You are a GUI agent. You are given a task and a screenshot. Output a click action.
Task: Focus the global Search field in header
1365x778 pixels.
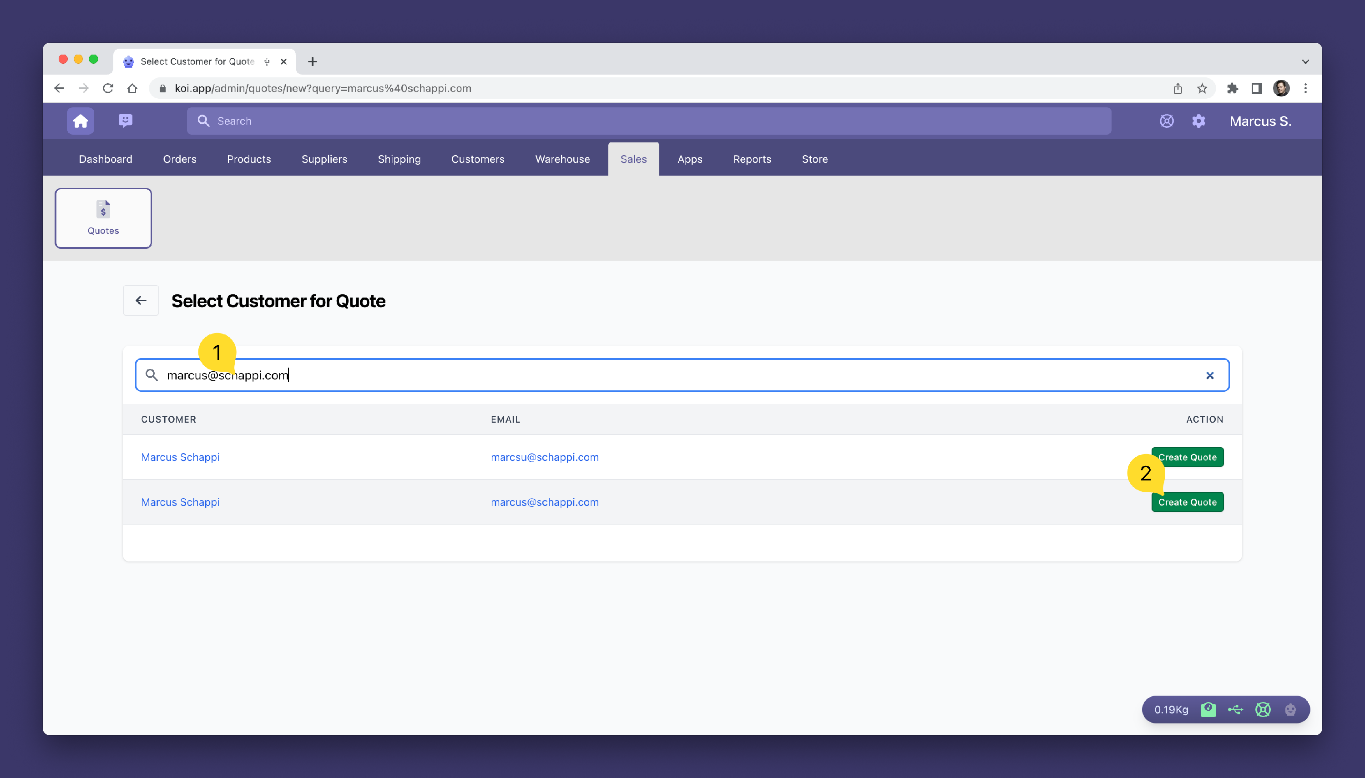(648, 121)
